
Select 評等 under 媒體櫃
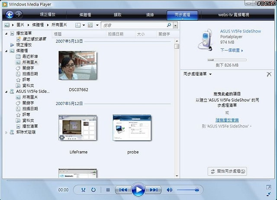[x=26, y=80]
